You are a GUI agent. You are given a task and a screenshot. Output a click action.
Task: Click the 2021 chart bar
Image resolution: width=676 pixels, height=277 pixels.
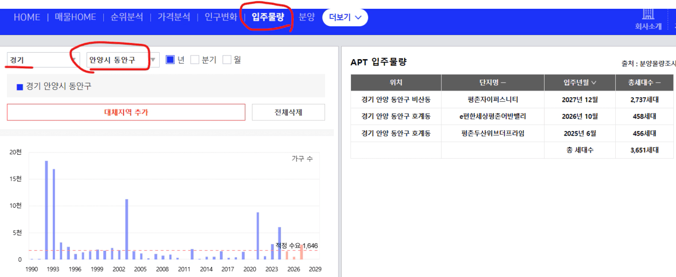coord(258,236)
